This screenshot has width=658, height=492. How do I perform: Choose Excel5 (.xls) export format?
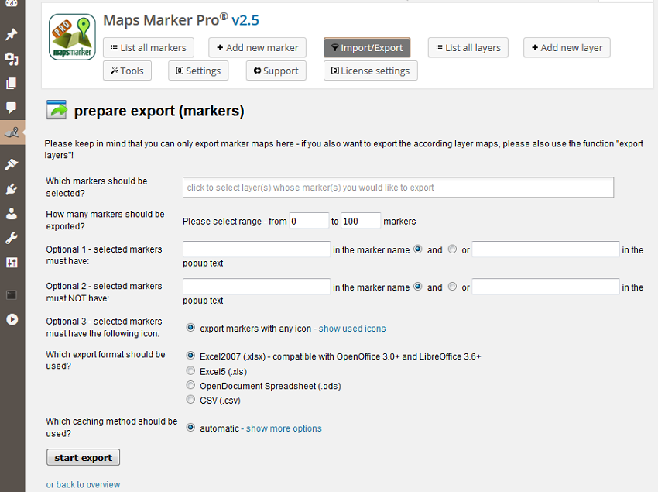coord(190,370)
